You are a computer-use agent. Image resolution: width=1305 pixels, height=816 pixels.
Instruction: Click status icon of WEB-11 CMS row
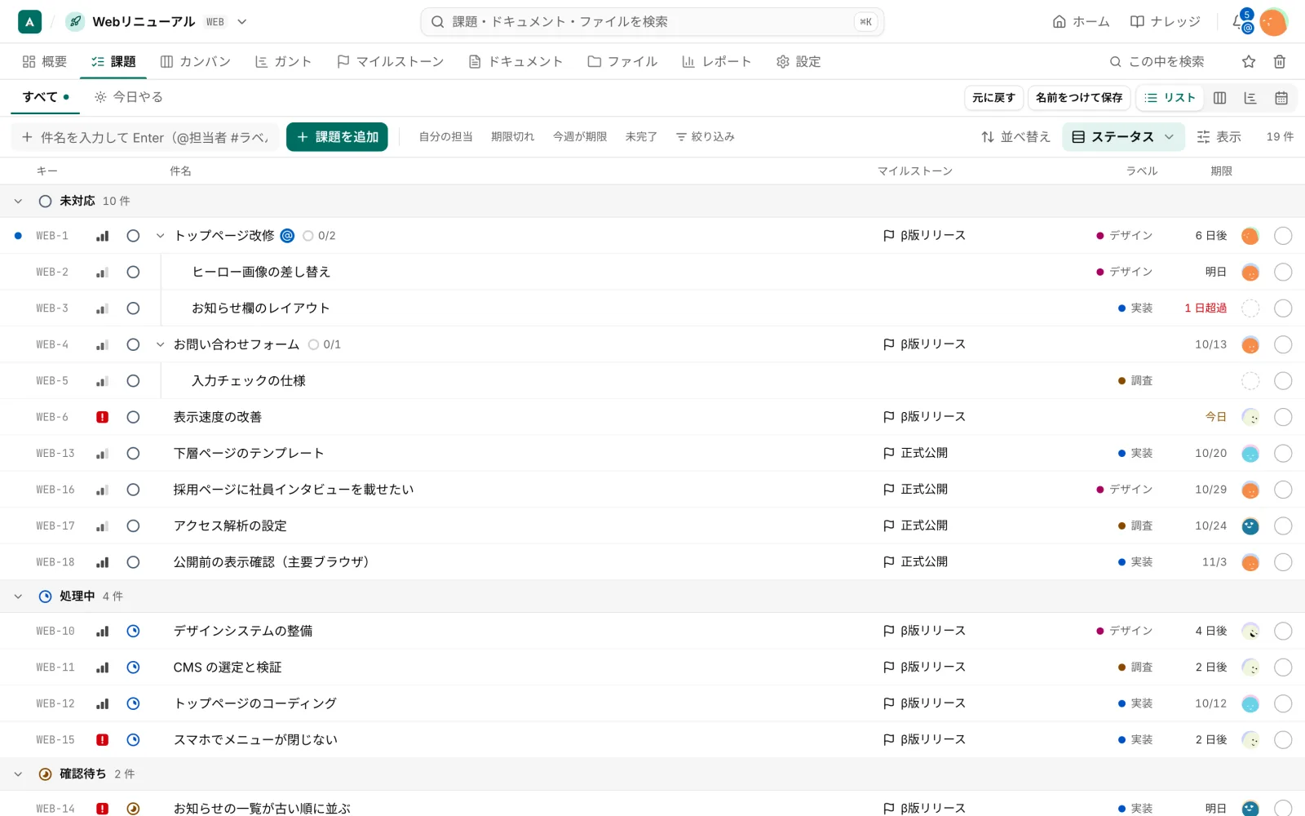[x=133, y=667]
